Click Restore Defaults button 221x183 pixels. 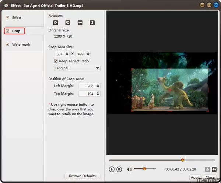(82, 176)
